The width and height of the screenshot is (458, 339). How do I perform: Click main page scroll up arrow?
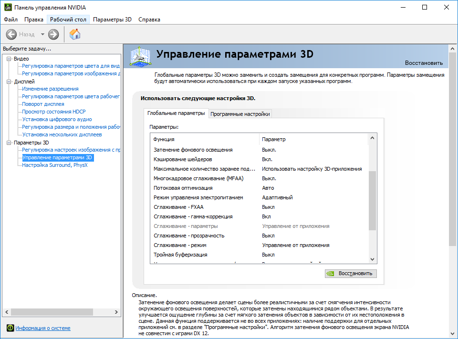452,49
